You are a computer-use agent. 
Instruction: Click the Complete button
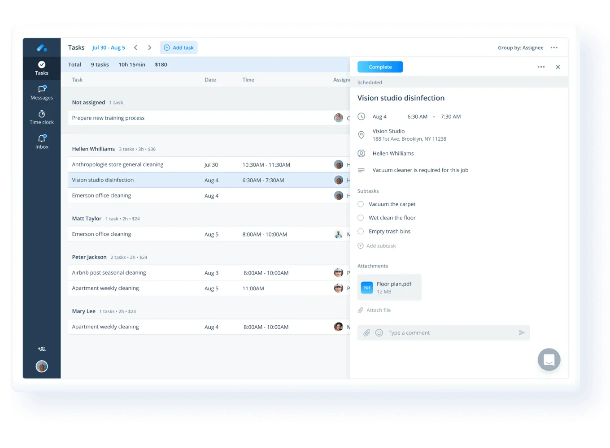pyautogui.click(x=380, y=67)
